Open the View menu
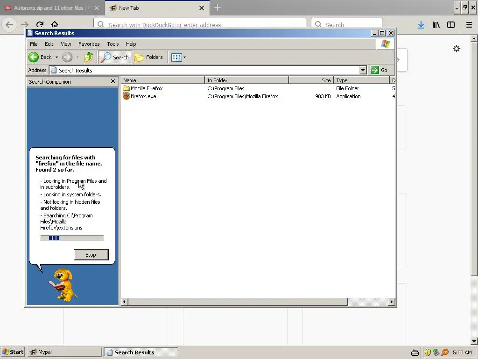Image resolution: width=478 pixels, height=359 pixels. click(x=66, y=44)
